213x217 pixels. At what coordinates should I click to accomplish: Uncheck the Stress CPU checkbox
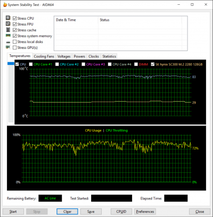[15, 18]
